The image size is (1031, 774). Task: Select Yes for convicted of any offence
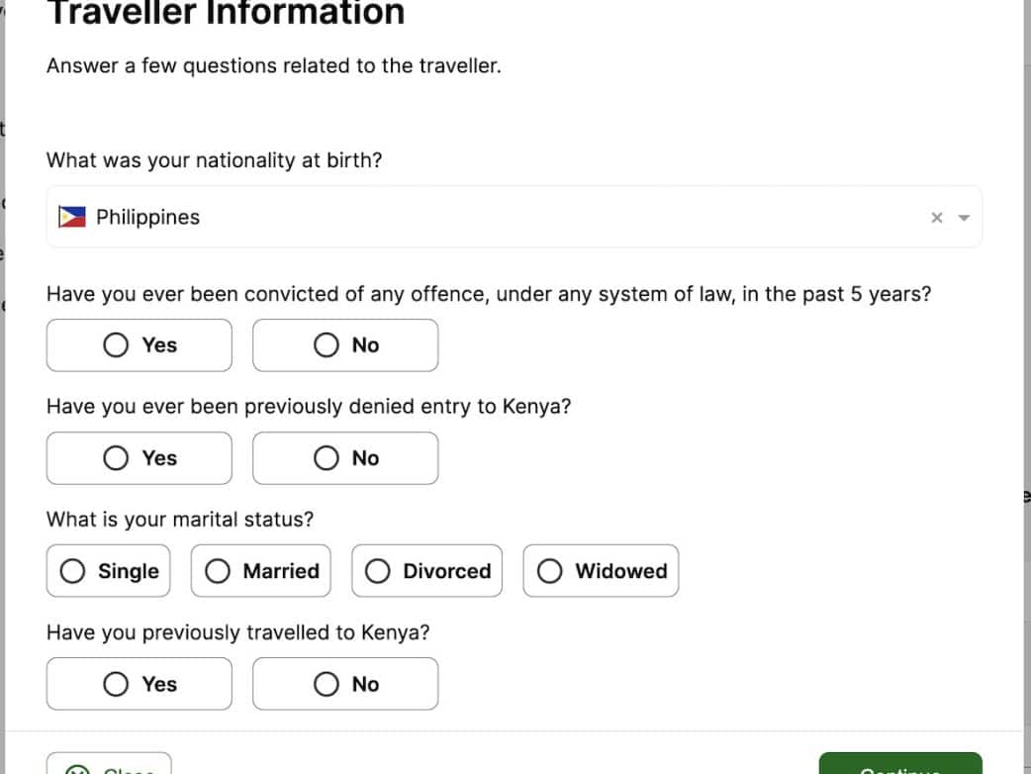[140, 345]
